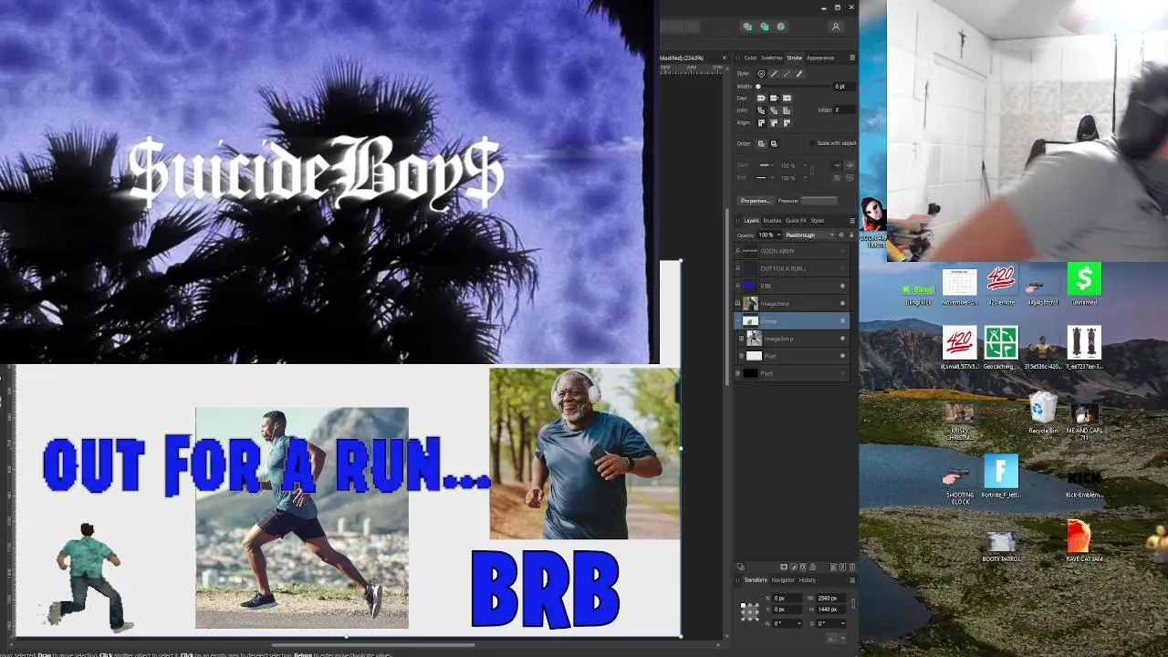Toggle the transform aspect ratio lock

point(853,604)
